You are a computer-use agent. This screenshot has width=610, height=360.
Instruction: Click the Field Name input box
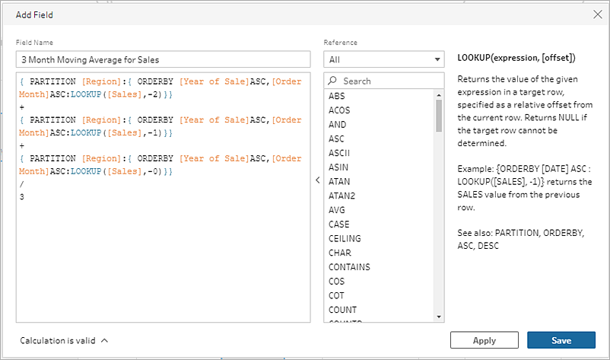click(x=163, y=59)
